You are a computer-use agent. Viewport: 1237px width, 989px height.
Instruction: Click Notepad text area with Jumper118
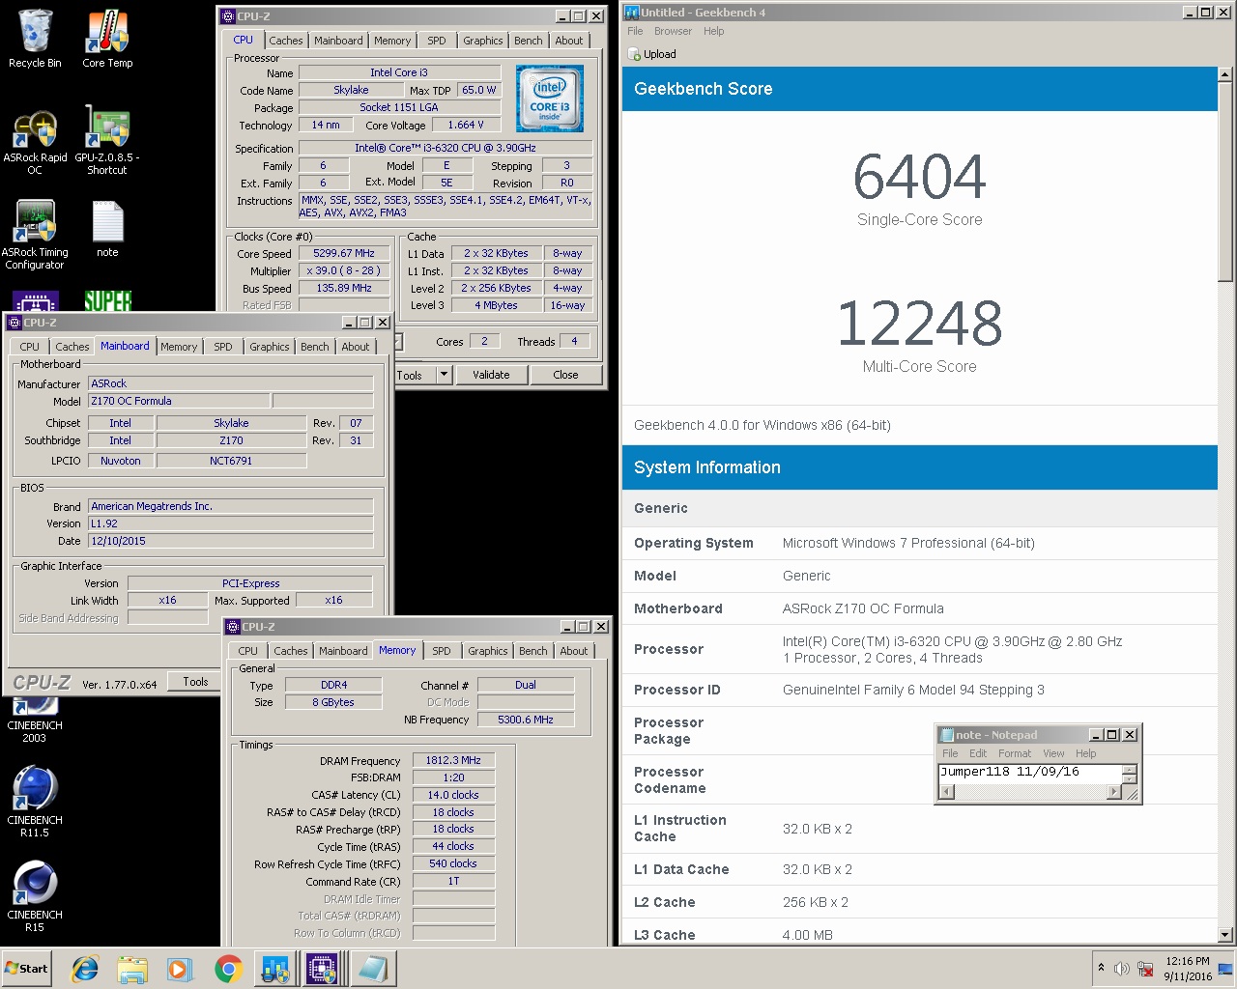point(1029,774)
